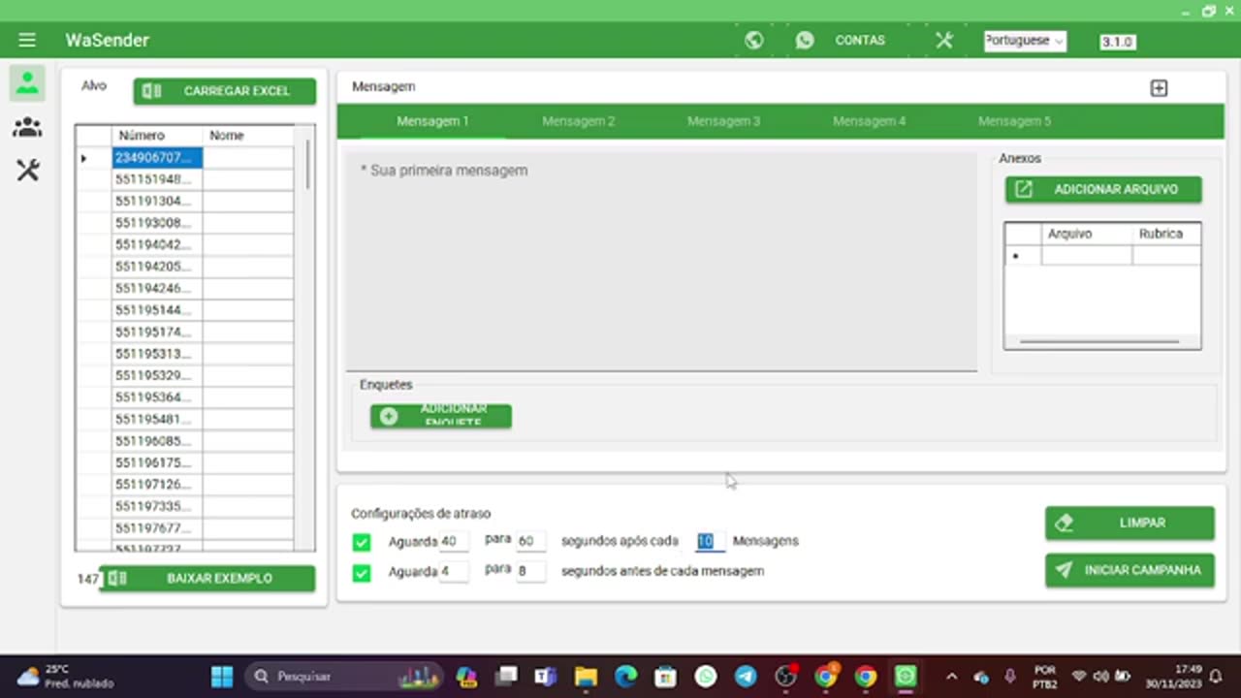
Task: Select the number cell 551196085...
Action: point(157,441)
